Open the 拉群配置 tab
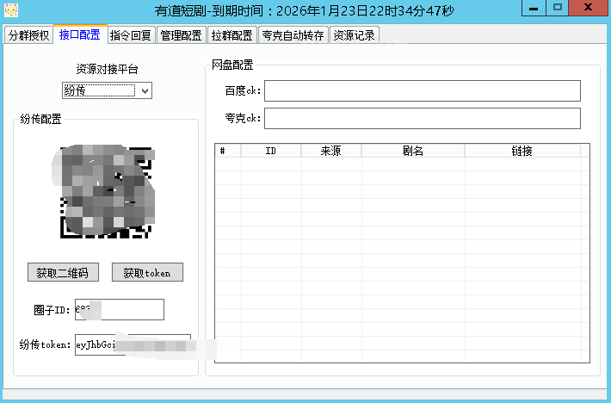 (x=231, y=35)
